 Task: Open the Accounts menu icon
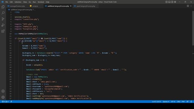pyautogui.click(x=3, y=91)
